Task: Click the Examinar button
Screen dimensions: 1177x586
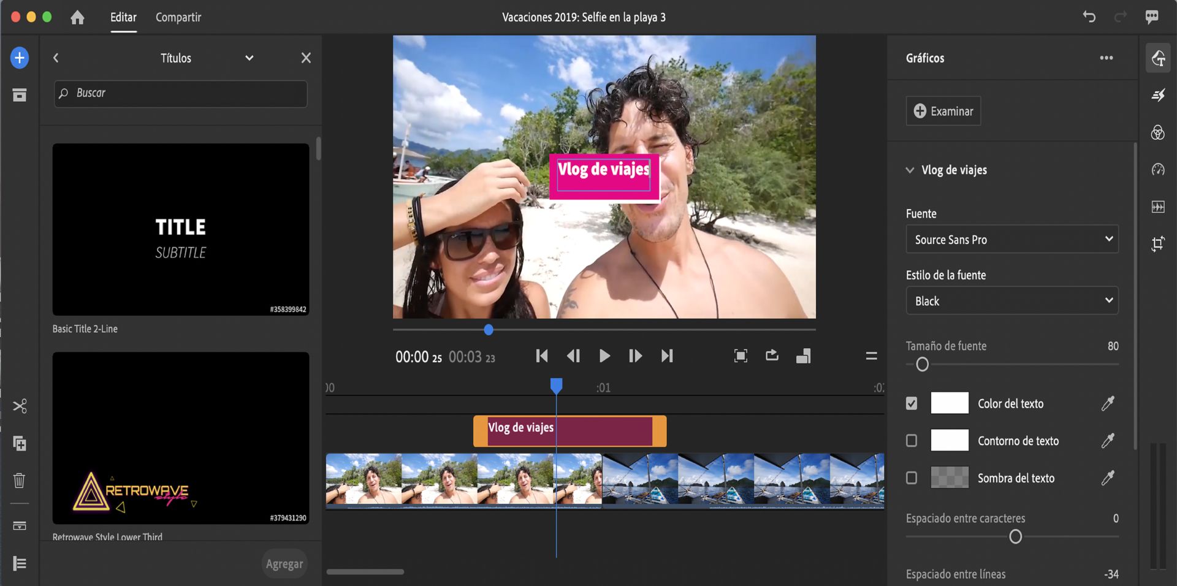Action: (x=943, y=111)
